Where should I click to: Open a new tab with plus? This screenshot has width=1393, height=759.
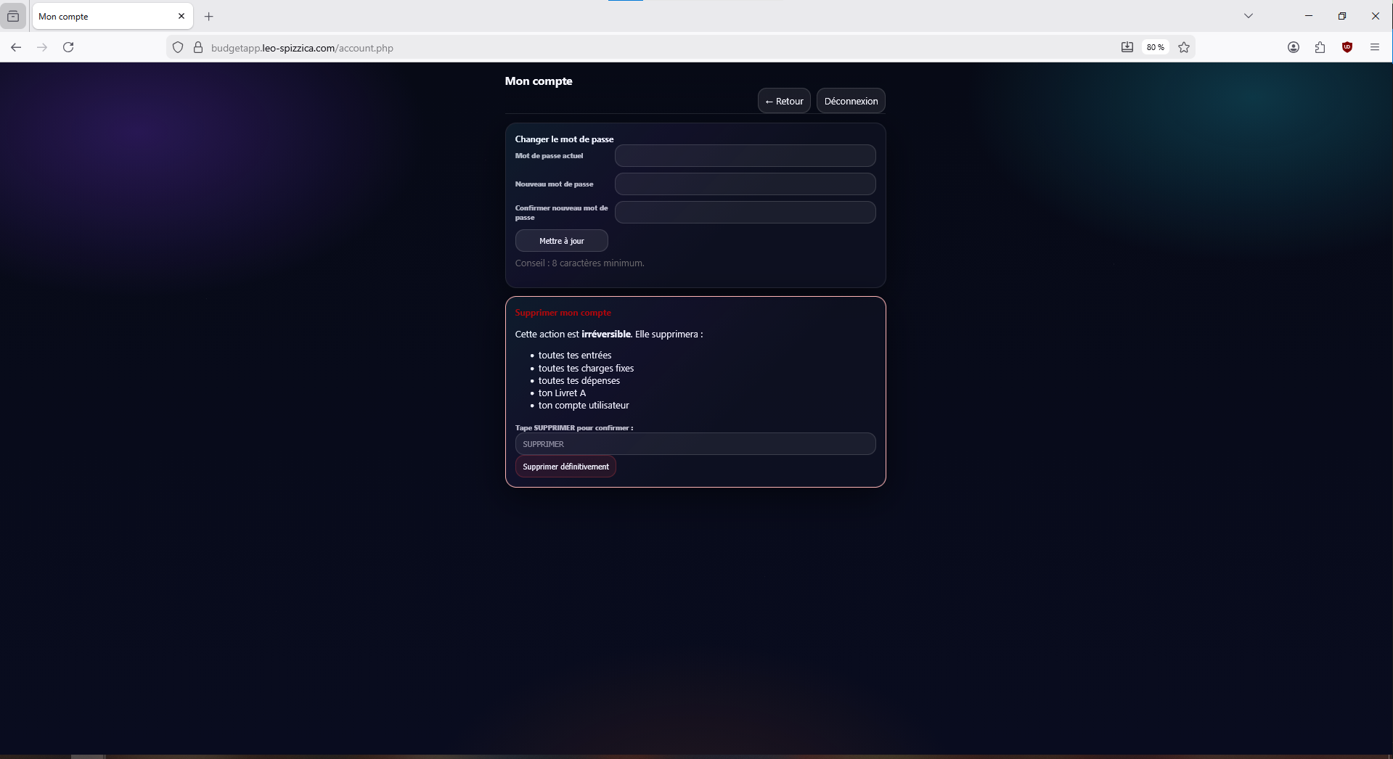click(209, 16)
